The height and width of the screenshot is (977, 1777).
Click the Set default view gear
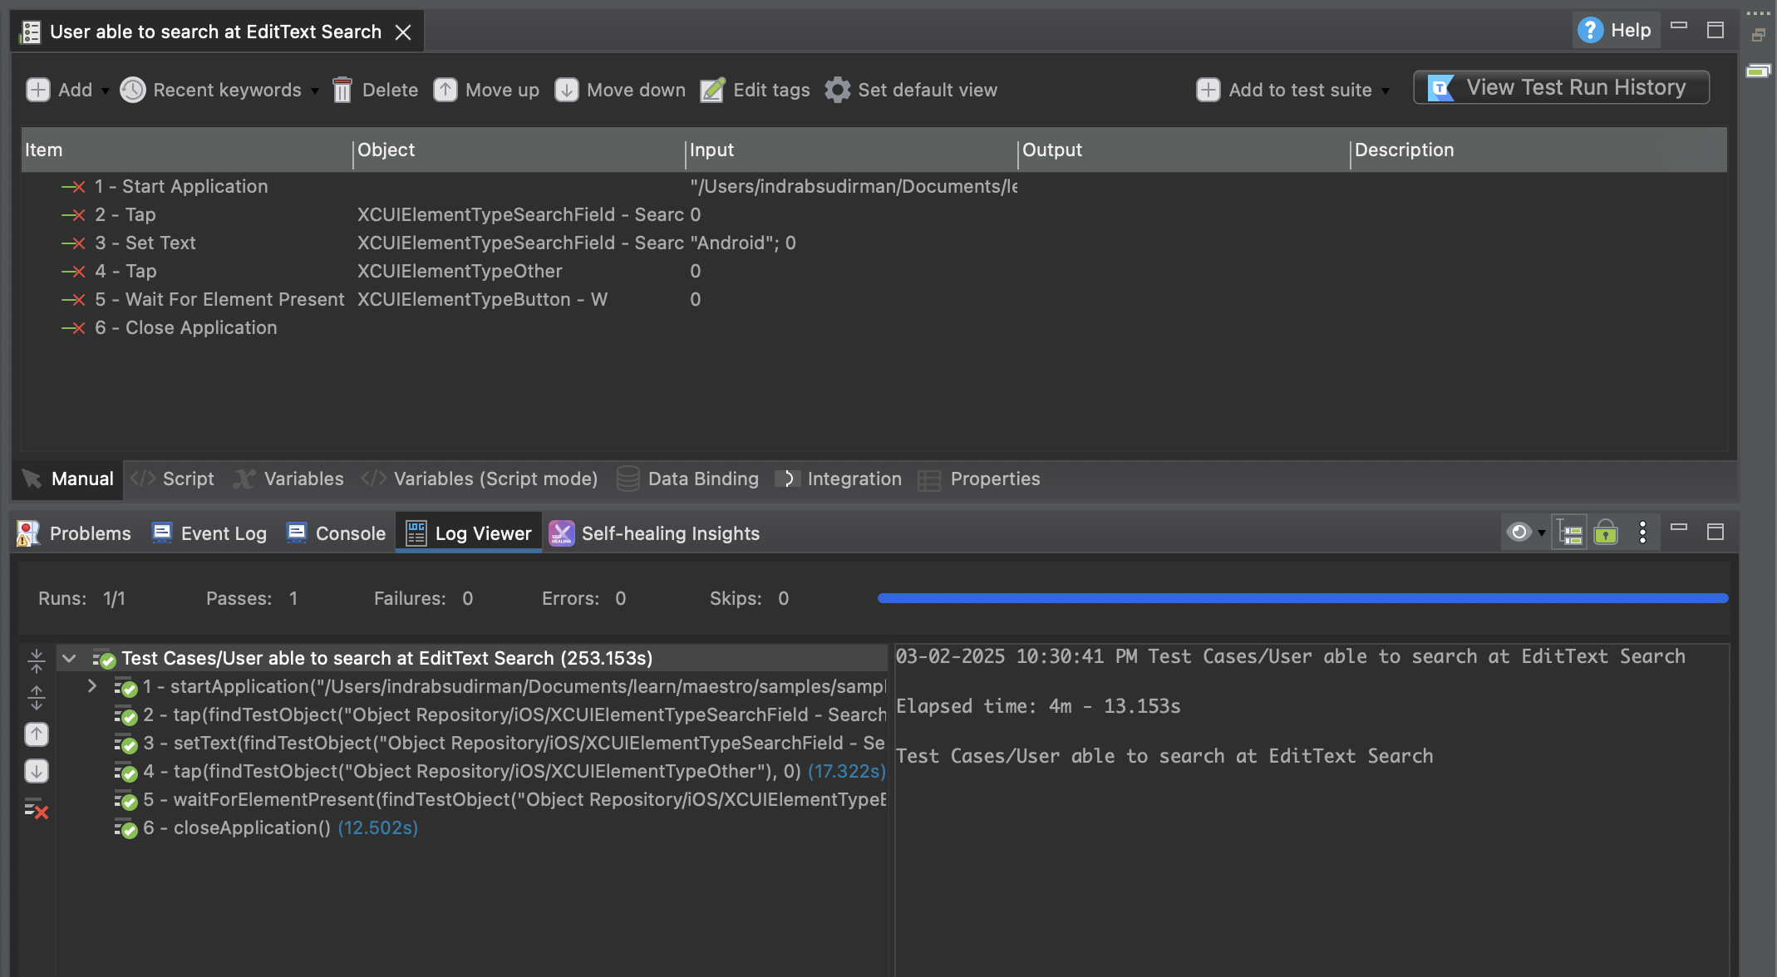pos(838,90)
